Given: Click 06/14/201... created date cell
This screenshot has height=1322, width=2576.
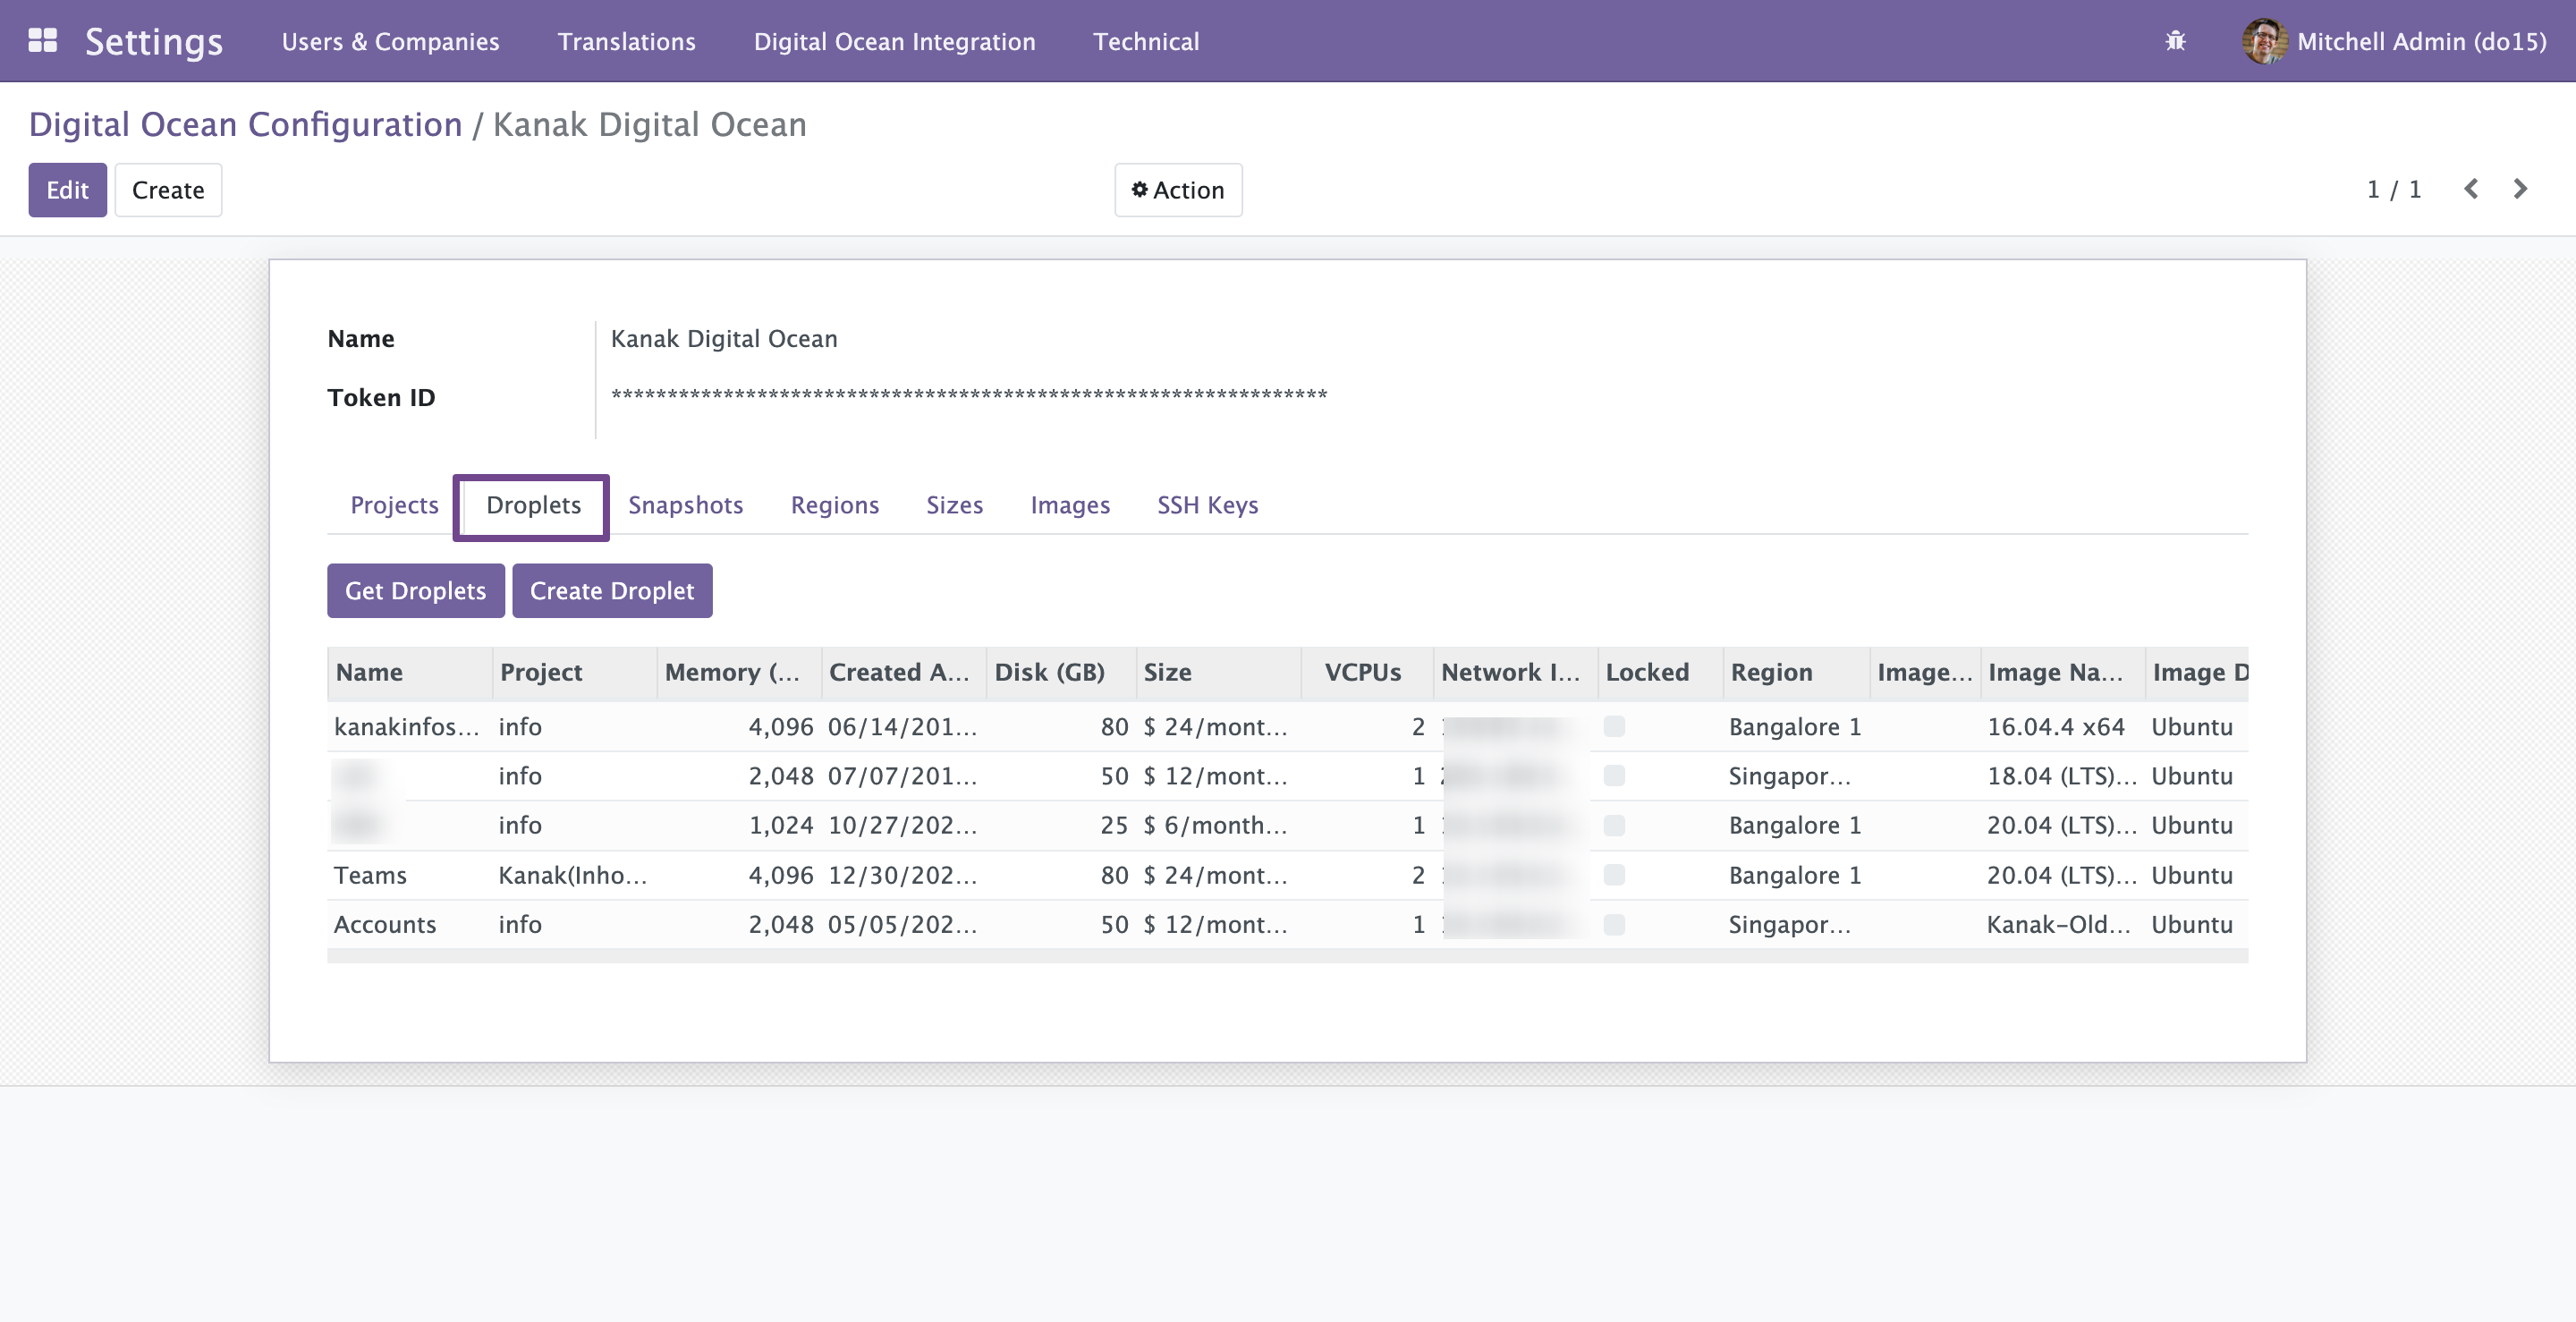Looking at the screenshot, I should [x=903, y=726].
